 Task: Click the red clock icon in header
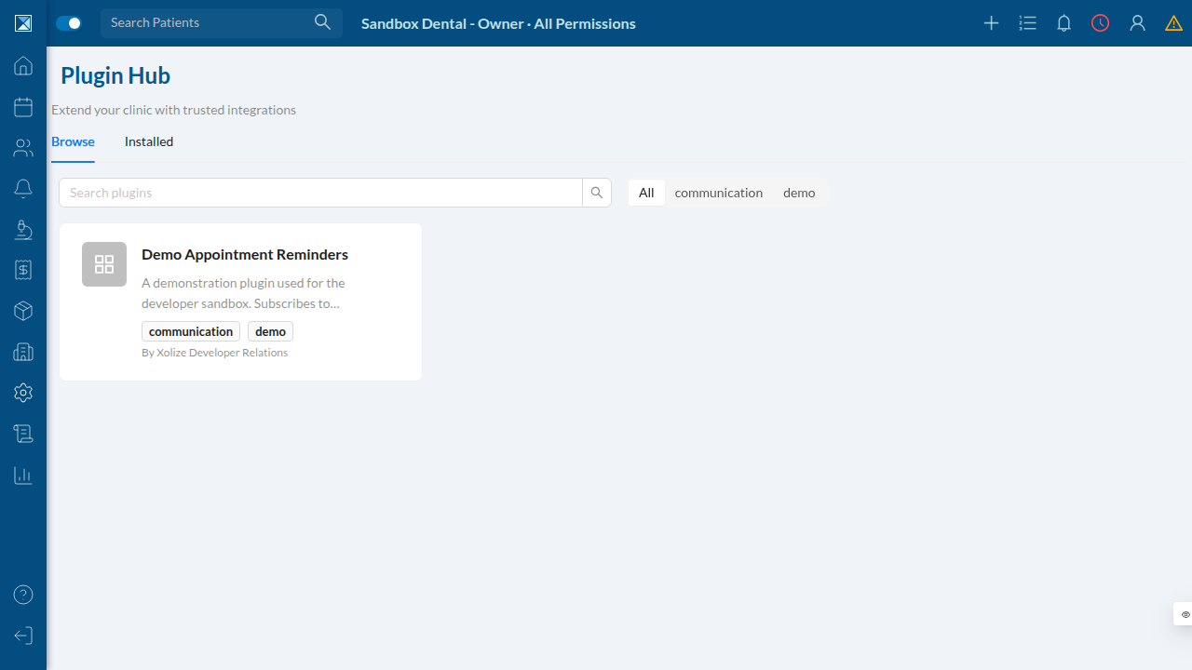point(1101,23)
